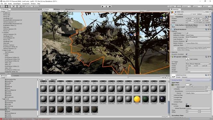213x120 pixels.
Task: Switch to the Console tab
Action: (15, 76)
